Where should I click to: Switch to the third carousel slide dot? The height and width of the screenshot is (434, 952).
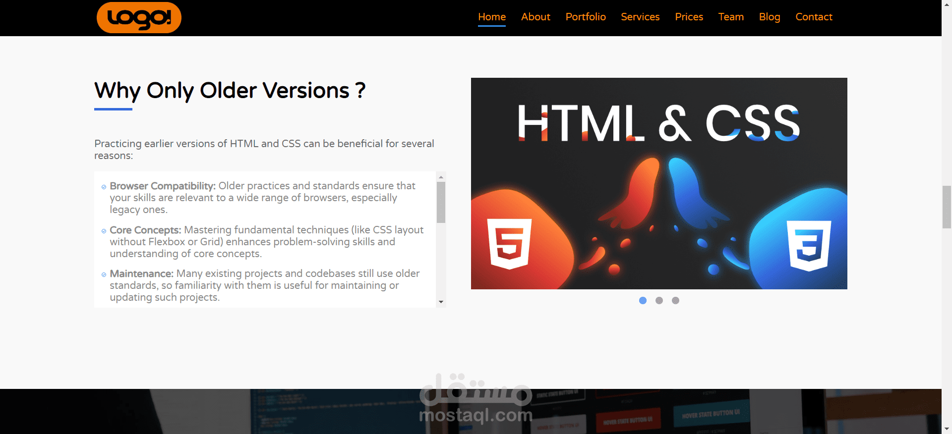pos(675,300)
